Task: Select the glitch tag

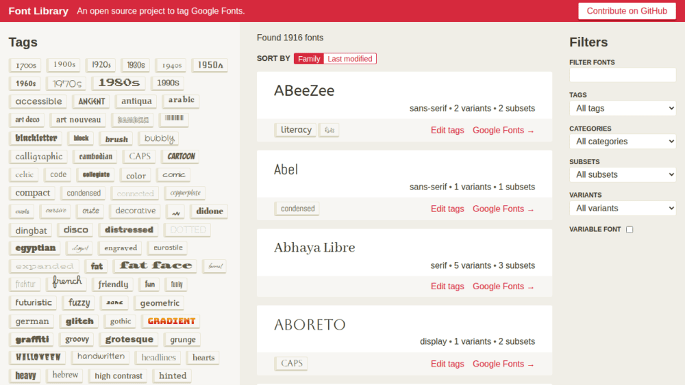Action: 79,322
